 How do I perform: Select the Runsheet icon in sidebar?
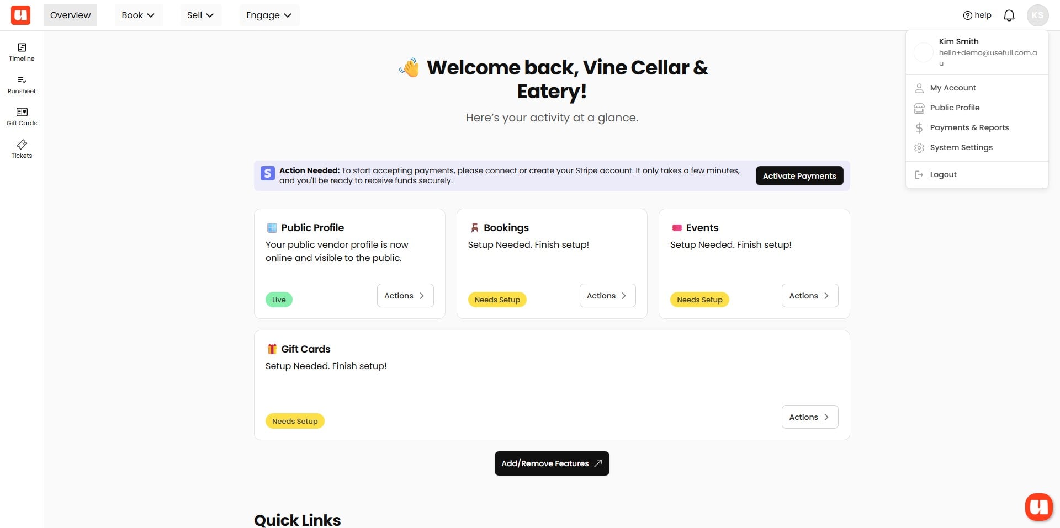coord(22,84)
